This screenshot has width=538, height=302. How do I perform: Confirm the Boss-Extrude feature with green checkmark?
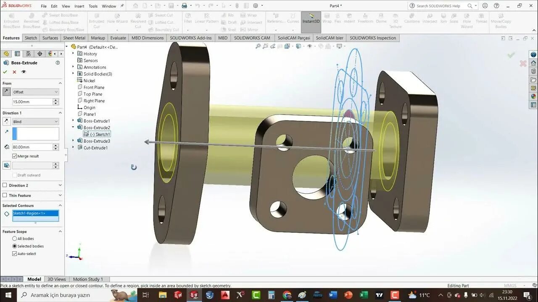[5, 72]
